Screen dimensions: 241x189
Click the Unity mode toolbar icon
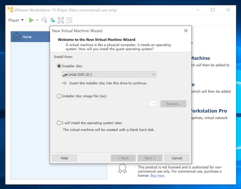pos(69,20)
